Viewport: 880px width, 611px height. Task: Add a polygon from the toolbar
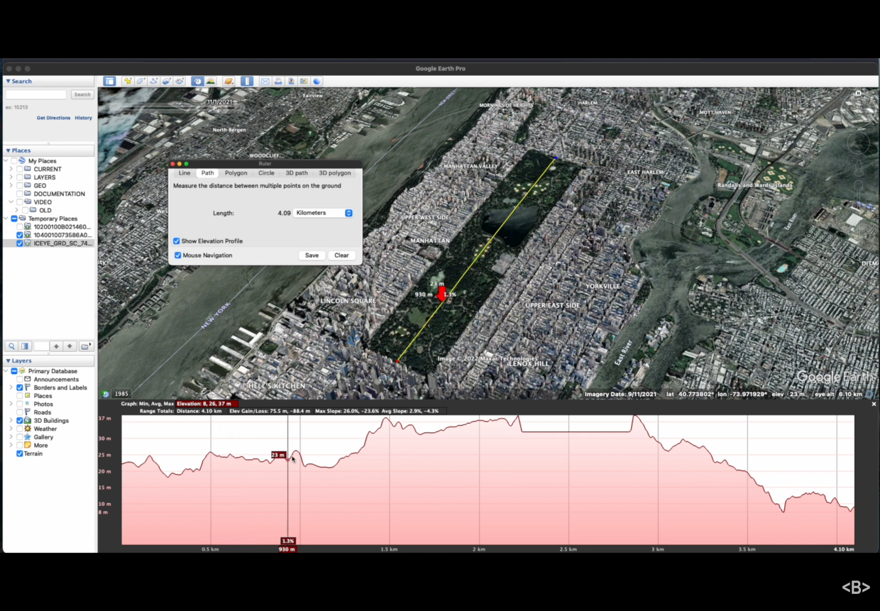[x=141, y=81]
